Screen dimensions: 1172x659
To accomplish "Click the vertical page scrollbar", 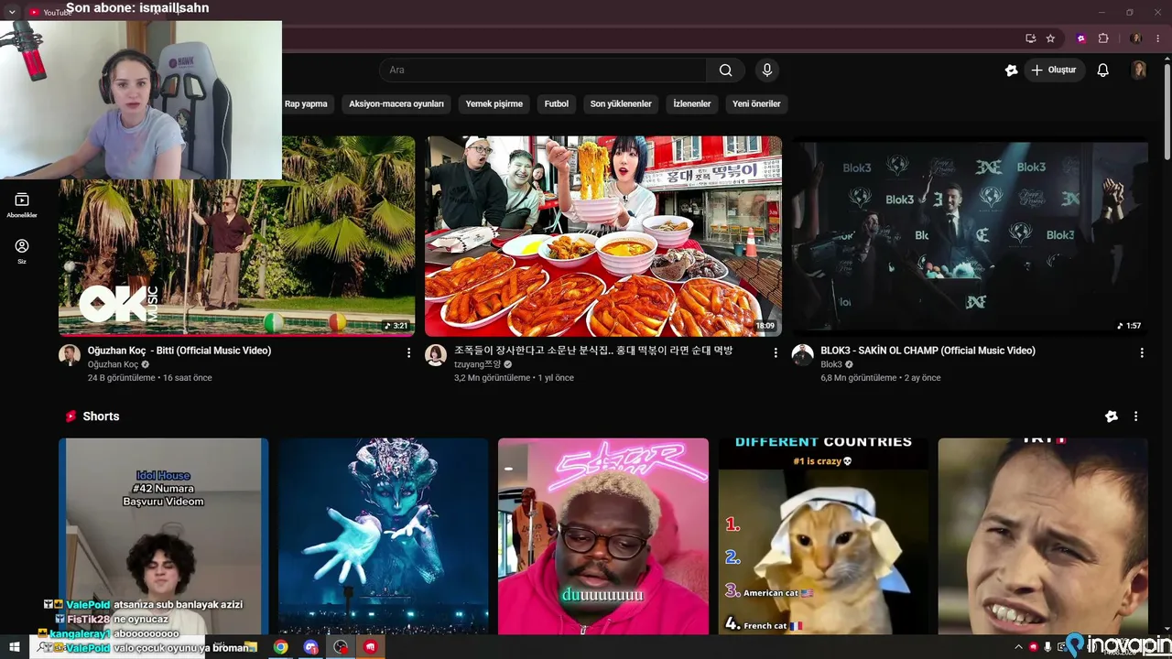I will click(x=1167, y=110).
